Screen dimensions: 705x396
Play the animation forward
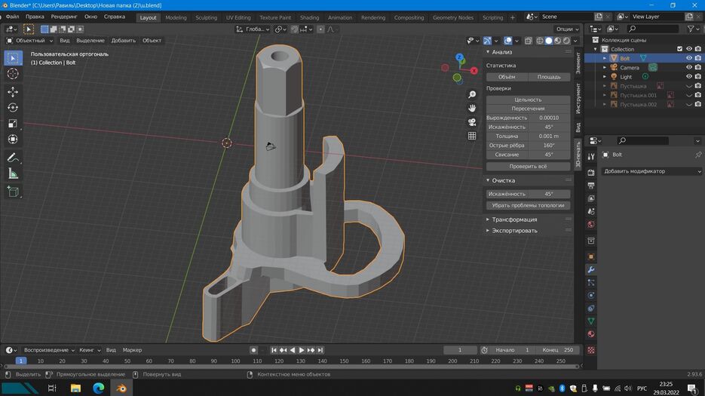click(x=302, y=350)
